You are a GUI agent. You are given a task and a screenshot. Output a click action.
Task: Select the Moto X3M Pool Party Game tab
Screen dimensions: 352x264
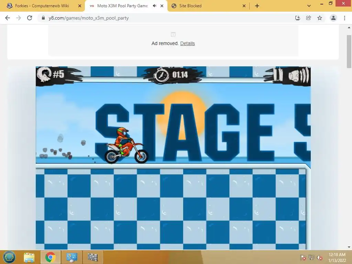(x=122, y=6)
